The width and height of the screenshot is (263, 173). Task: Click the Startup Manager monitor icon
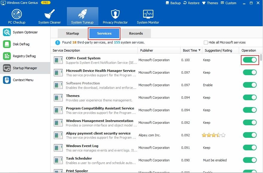[x=7, y=68]
